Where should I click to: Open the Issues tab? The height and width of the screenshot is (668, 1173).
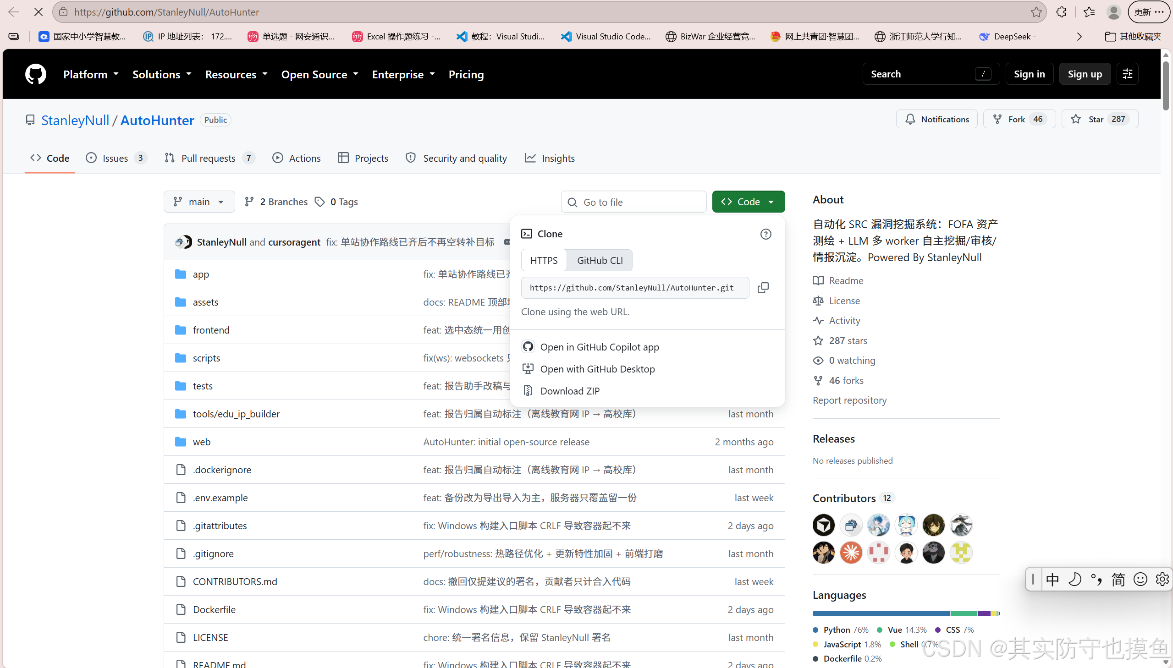116,158
